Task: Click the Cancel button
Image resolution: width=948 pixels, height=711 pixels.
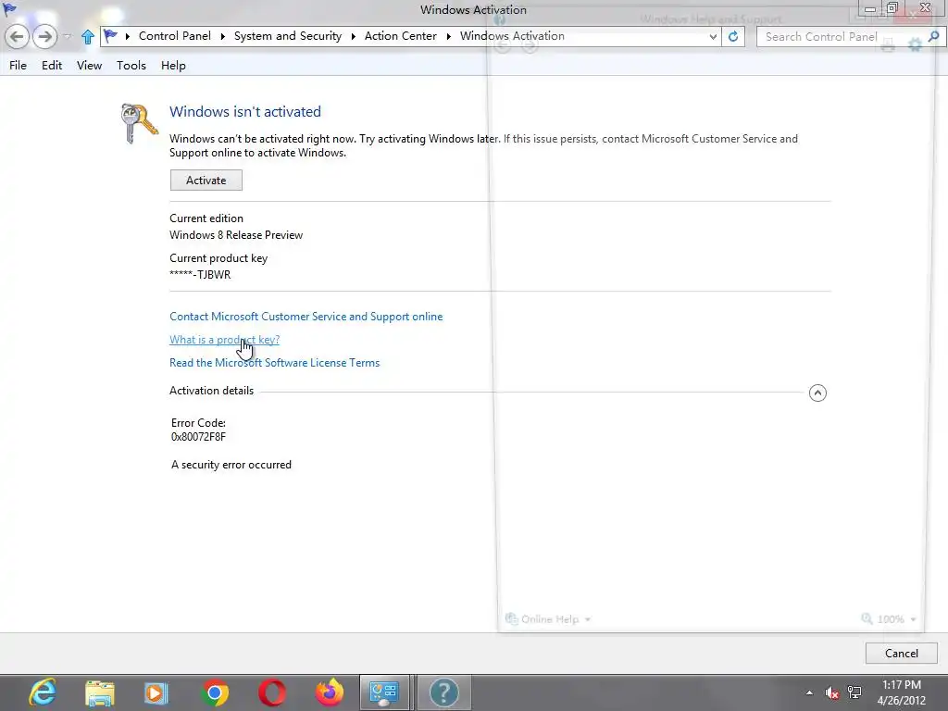Action: pyautogui.click(x=902, y=654)
